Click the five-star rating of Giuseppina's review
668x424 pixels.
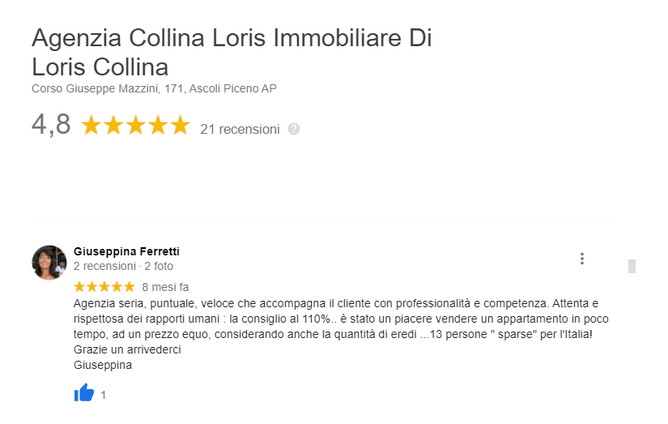click(104, 287)
